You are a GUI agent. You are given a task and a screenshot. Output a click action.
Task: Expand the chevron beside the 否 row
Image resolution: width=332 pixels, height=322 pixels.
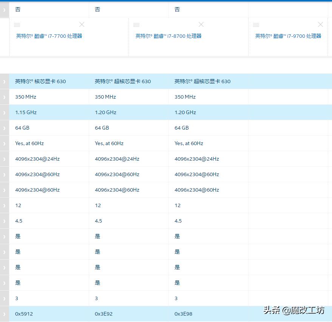(x=4, y=9)
